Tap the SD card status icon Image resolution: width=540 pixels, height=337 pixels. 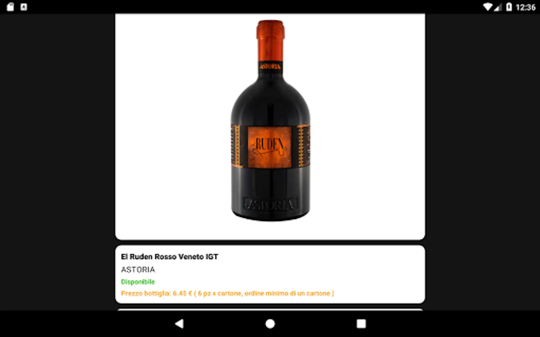pyautogui.click(x=10, y=7)
